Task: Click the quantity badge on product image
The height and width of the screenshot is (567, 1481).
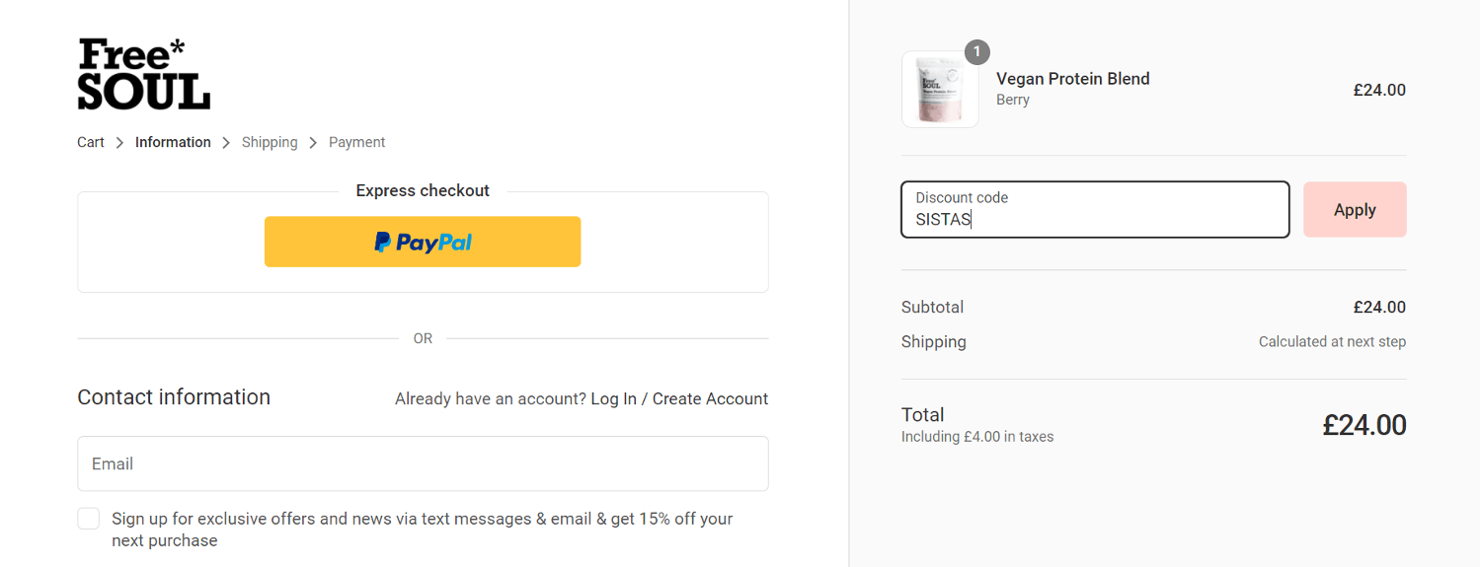Action: click(977, 52)
